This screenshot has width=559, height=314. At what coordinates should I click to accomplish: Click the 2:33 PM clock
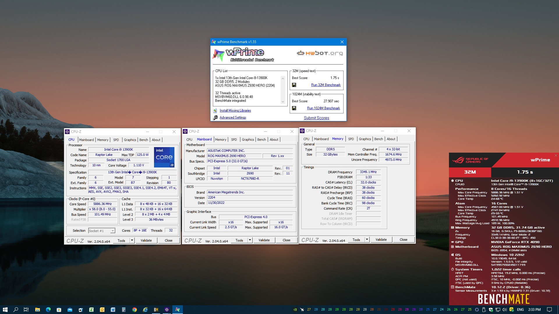point(534,310)
